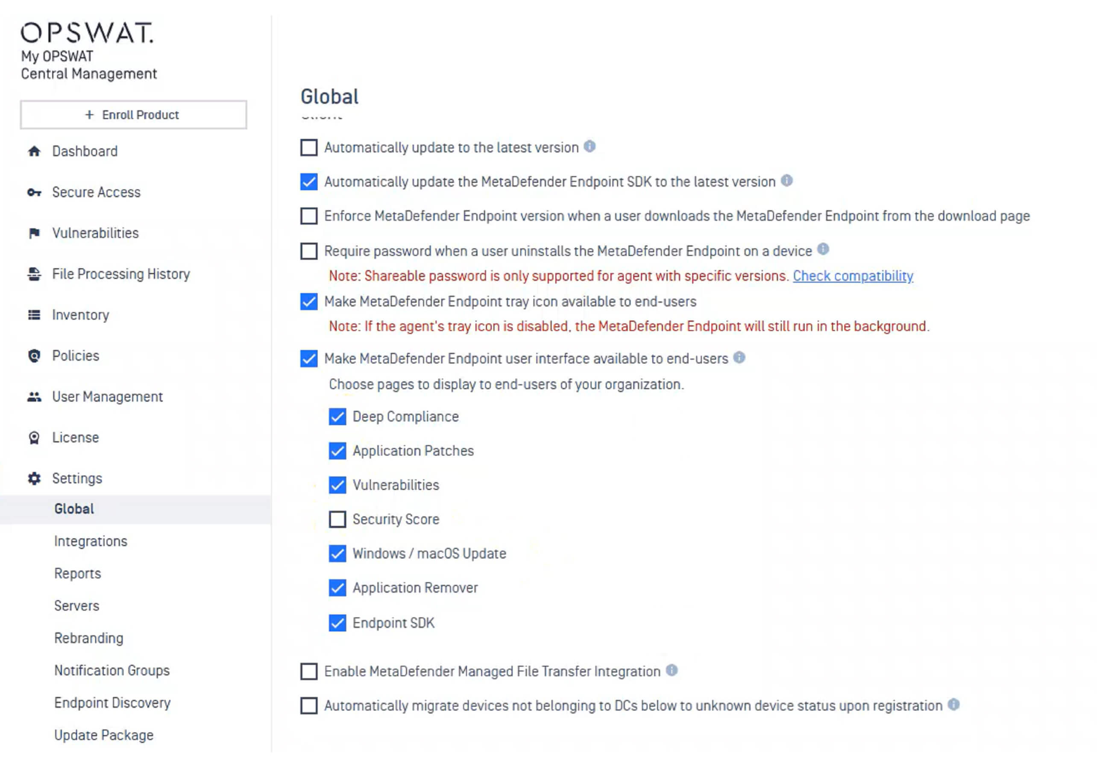Viewport: 1097px width, 769px height.
Task: Check the Security Score page checkbox
Action: coord(338,520)
